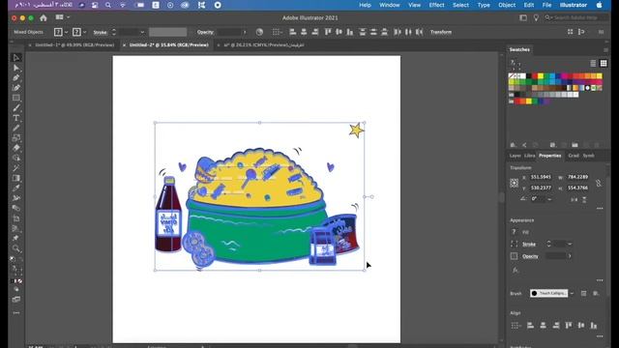Image resolution: width=619 pixels, height=348 pixels.
Task: Expand Opacity arrow in control bar
Action: [245, 32]
